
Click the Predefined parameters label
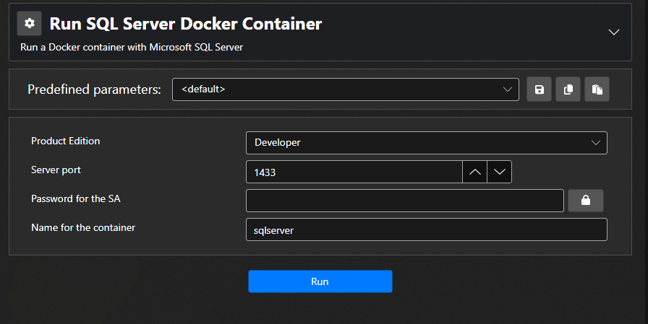point(94,89)
